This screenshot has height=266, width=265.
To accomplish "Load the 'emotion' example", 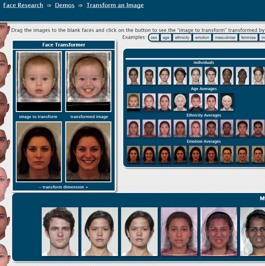I will point(202,38).
